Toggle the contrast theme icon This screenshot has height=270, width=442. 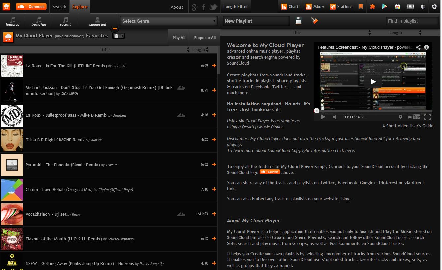423,7
